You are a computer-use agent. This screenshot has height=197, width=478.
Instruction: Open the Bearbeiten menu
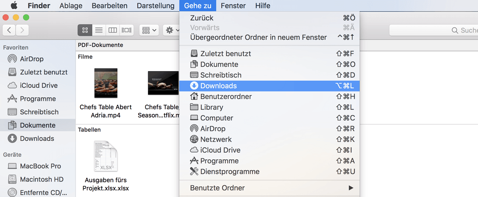pos(109,6)
